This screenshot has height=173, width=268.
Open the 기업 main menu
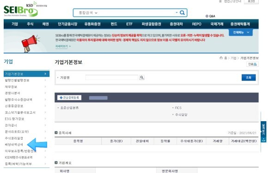tap(15, 24)
